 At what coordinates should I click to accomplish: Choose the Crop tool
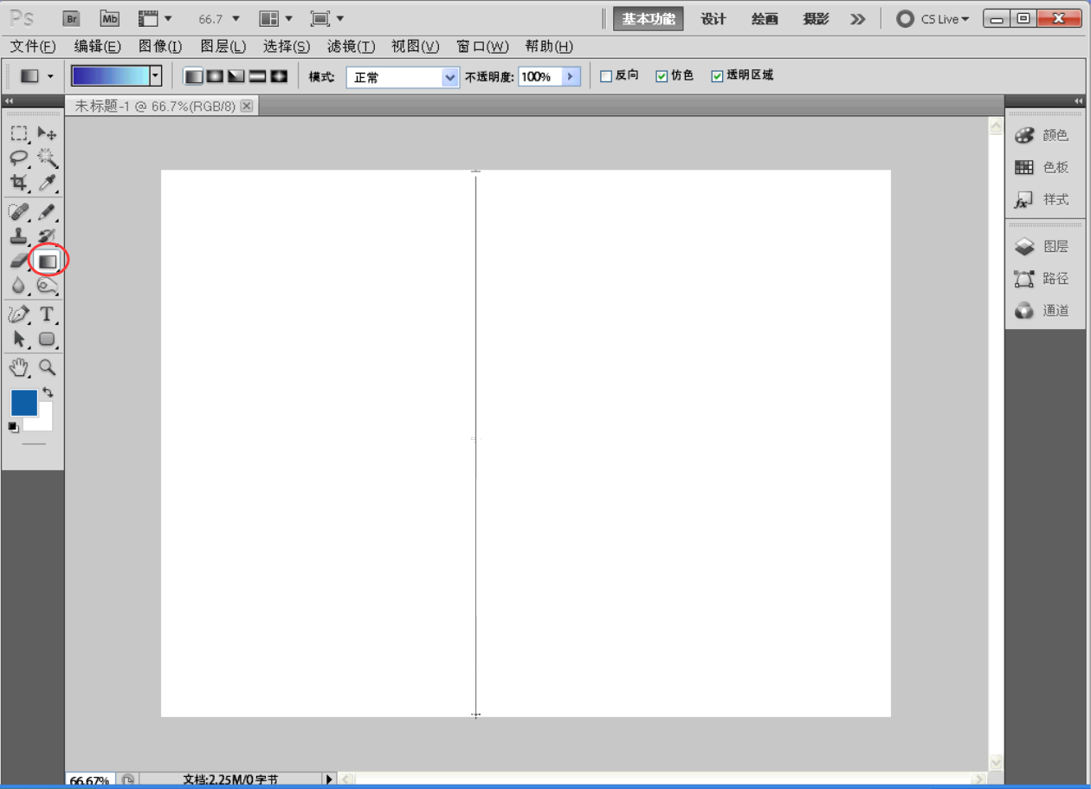(18, 183)
